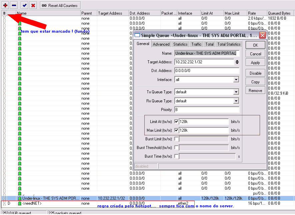Enable the Burst Limit checkbox
Image resolution: width=295 pixels, height=215 pixels.
click(176, 139)
